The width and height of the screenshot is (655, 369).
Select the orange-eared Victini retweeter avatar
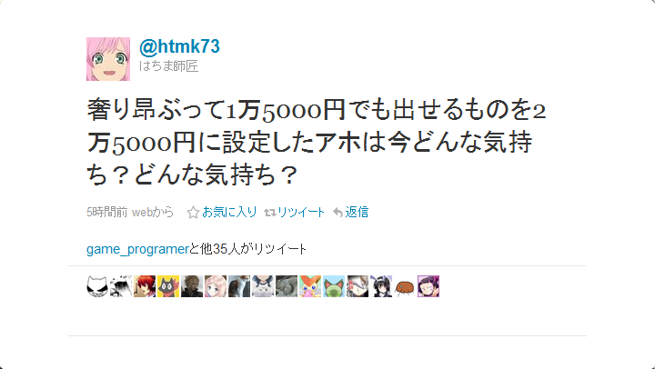click(310, 286)
